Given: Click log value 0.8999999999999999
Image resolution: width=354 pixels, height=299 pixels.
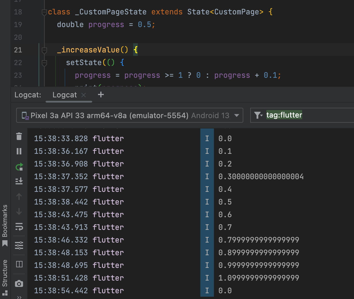Looking at the screenshot, I should click(x=259, y=253).
